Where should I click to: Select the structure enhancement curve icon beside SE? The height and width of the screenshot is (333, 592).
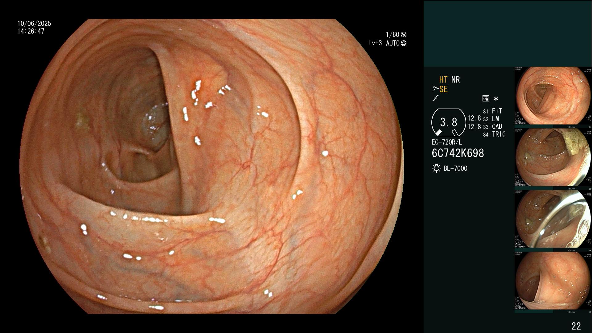tap(435, 89)
